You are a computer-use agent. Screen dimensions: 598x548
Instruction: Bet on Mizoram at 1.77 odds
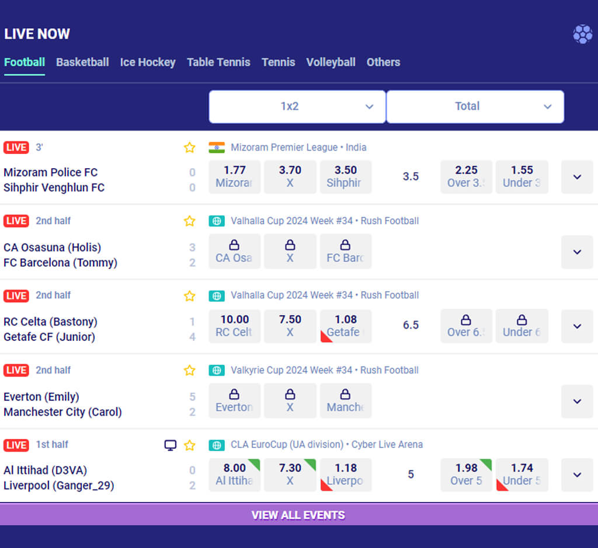235,177
